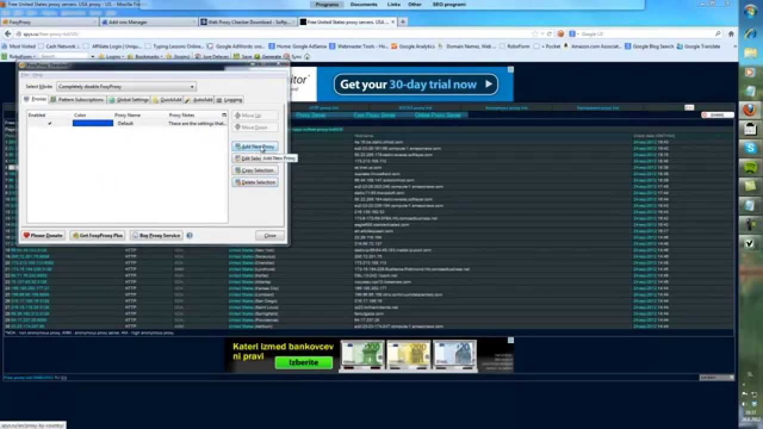The width and height of the screenshot is (763, 429).
Task: Click the Add New Proxy button
Action: pyautogui.click(x=255, y=147)
